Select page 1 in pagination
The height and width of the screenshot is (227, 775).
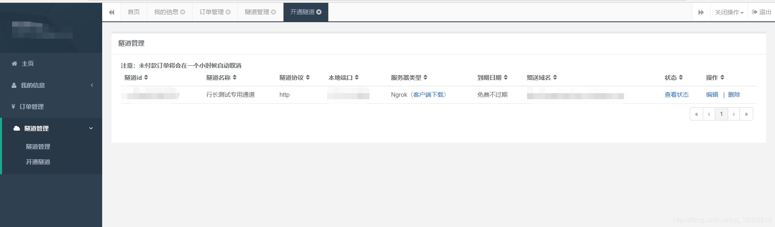pos(722,114)
